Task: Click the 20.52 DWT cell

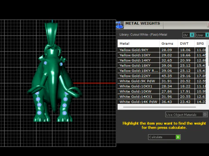Action: [186, 81]
